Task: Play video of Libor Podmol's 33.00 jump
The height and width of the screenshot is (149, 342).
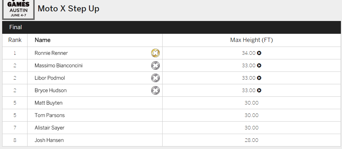Action: [x=259, y=78]
